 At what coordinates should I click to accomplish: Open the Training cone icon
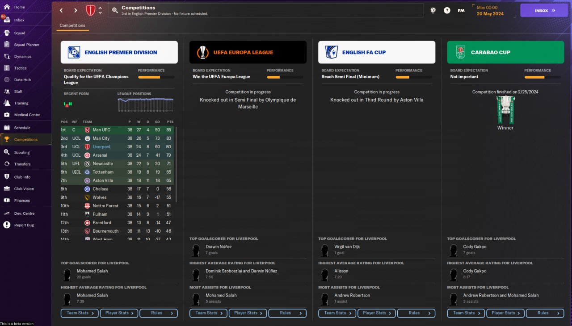pyautogui.click(x=7, y=103)
